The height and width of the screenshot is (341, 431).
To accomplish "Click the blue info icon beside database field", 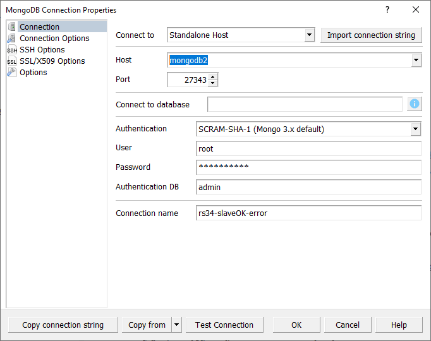I will coord(415,104).
